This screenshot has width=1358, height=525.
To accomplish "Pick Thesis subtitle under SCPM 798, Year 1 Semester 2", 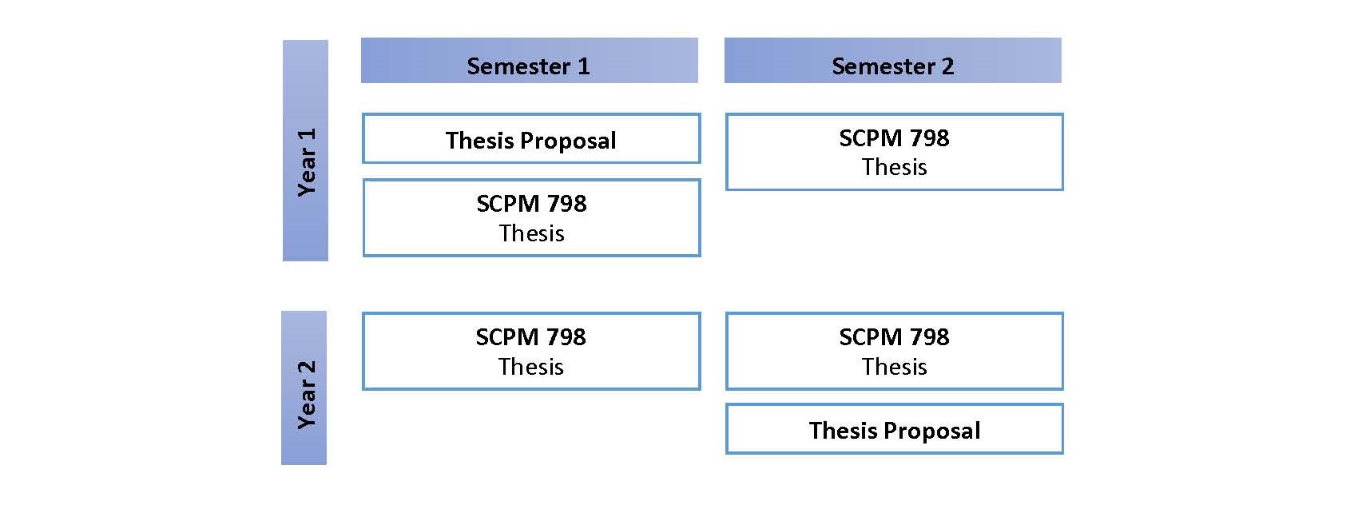I will click(x=894, y=168).
